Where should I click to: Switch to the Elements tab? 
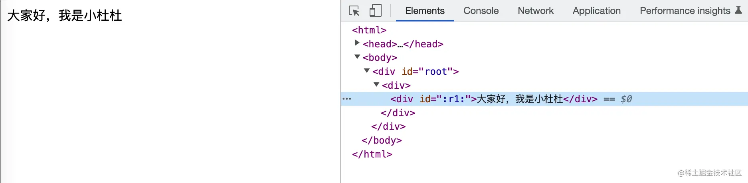(425, 11)
